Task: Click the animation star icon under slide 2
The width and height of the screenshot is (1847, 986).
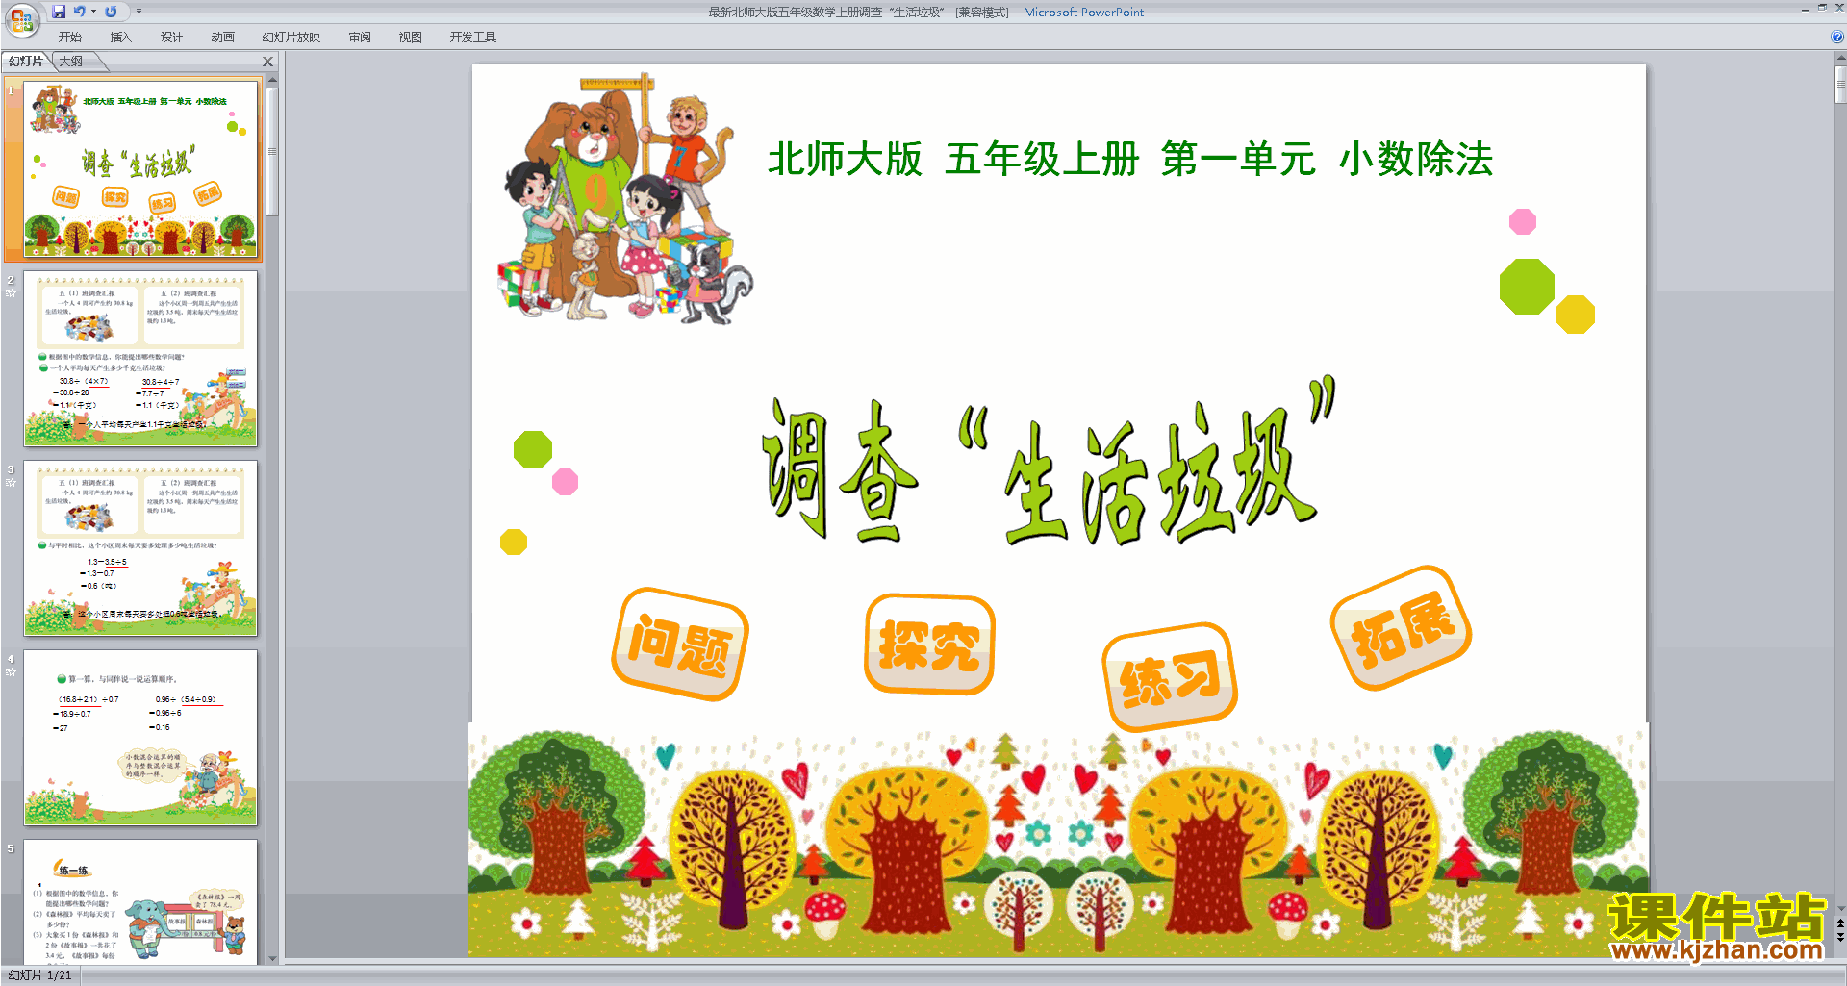Action: (11, 292)
